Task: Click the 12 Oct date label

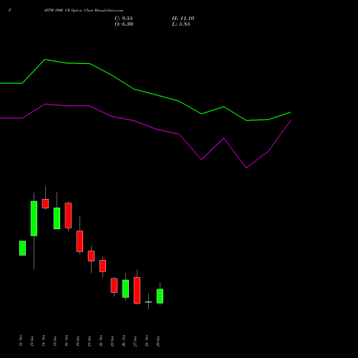Action: coord(21,341)
